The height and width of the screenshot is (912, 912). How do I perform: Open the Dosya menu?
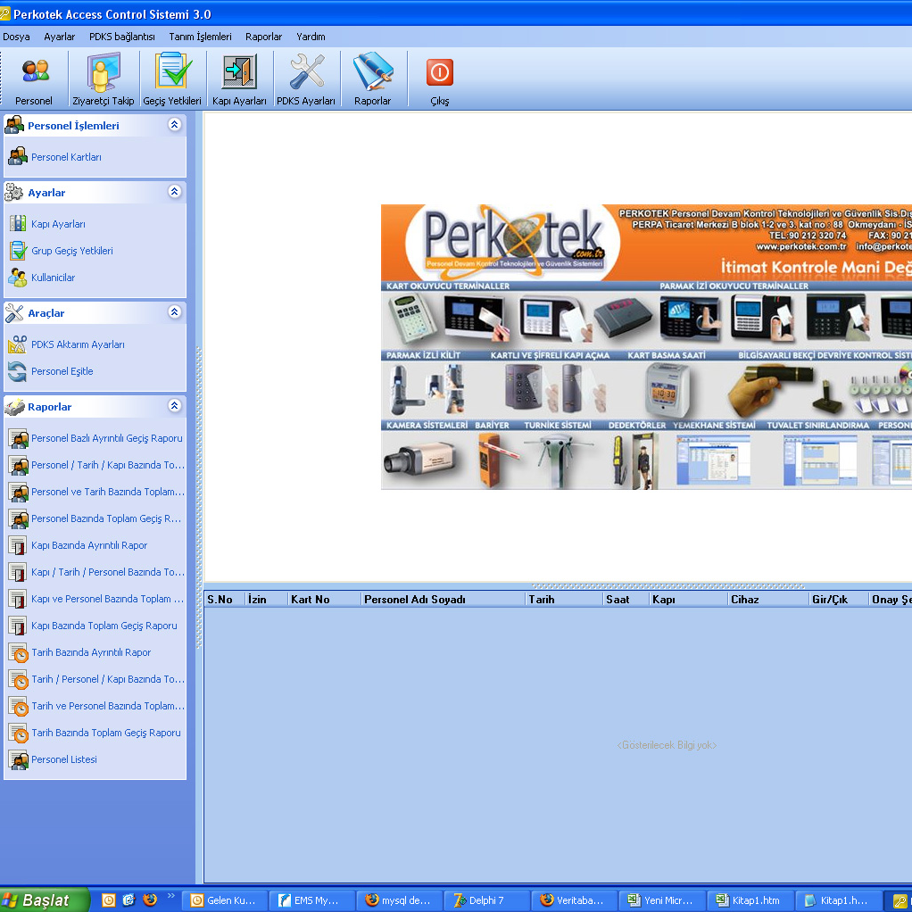coord(16,37)
